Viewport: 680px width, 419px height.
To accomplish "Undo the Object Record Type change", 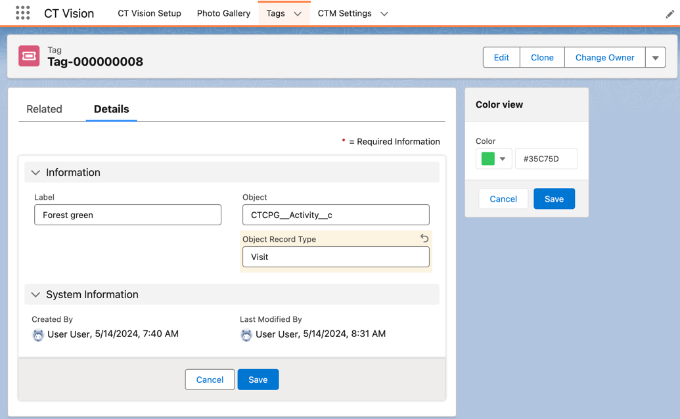I will click(424, 238).
